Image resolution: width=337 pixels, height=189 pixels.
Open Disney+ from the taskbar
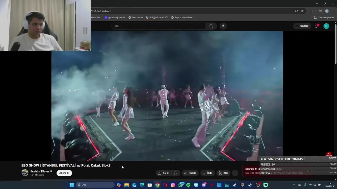coord(227,185)
